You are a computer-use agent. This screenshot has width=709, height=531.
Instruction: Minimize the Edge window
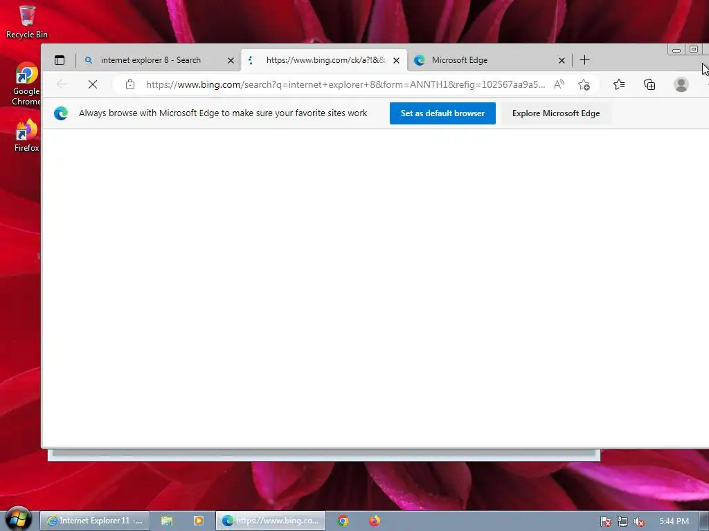pos(676,50)
